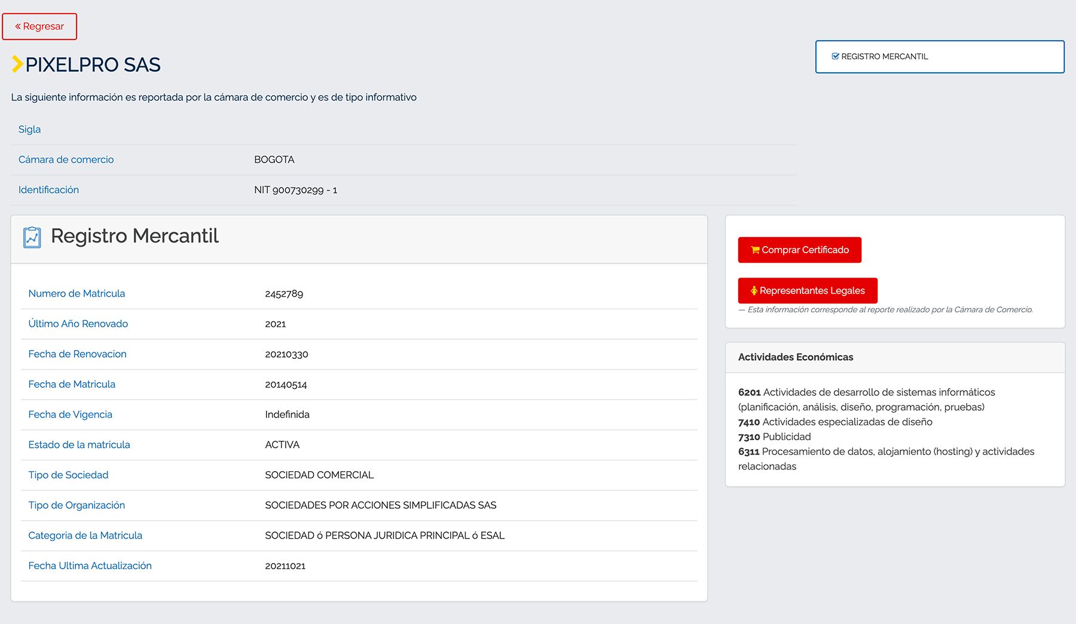Click the shopping cart icon on Comprar Certificado

(x=755, y=250)
